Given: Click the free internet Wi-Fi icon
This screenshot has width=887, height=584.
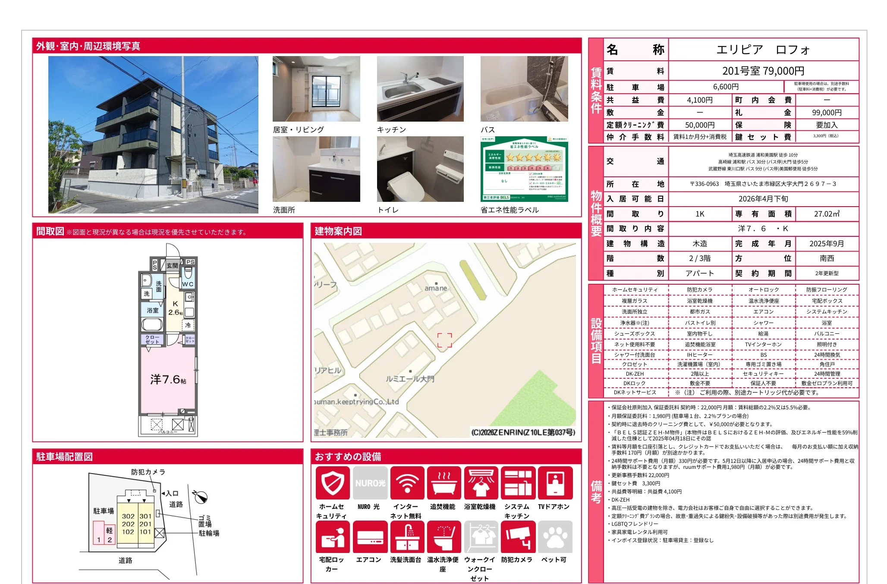Looking at the screenshot, I should pos(407,483).
